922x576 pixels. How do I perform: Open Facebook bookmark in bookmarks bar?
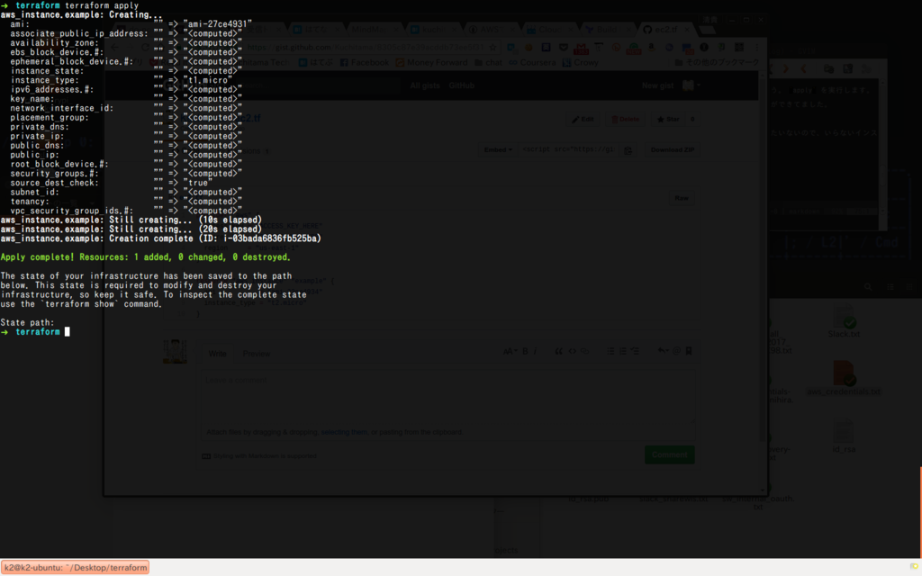point(364,62)
